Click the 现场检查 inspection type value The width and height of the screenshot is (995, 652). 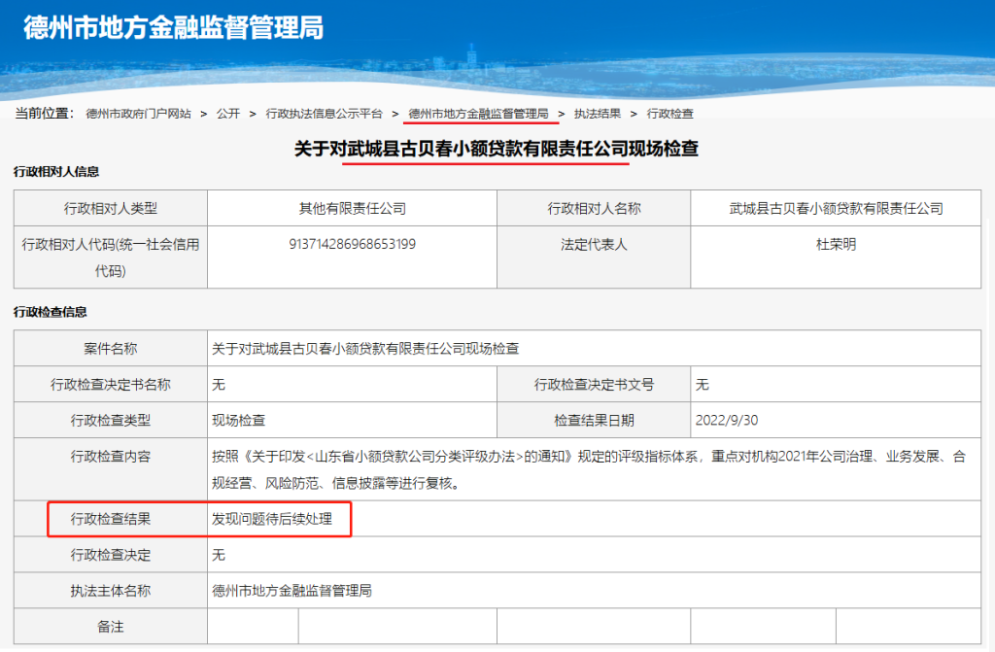click(239, 421)
